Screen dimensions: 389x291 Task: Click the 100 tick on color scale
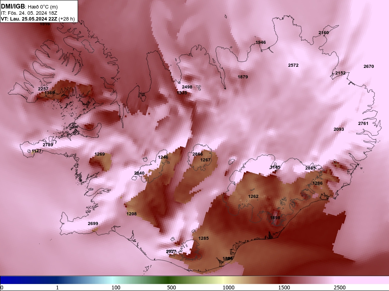(116, 288)
